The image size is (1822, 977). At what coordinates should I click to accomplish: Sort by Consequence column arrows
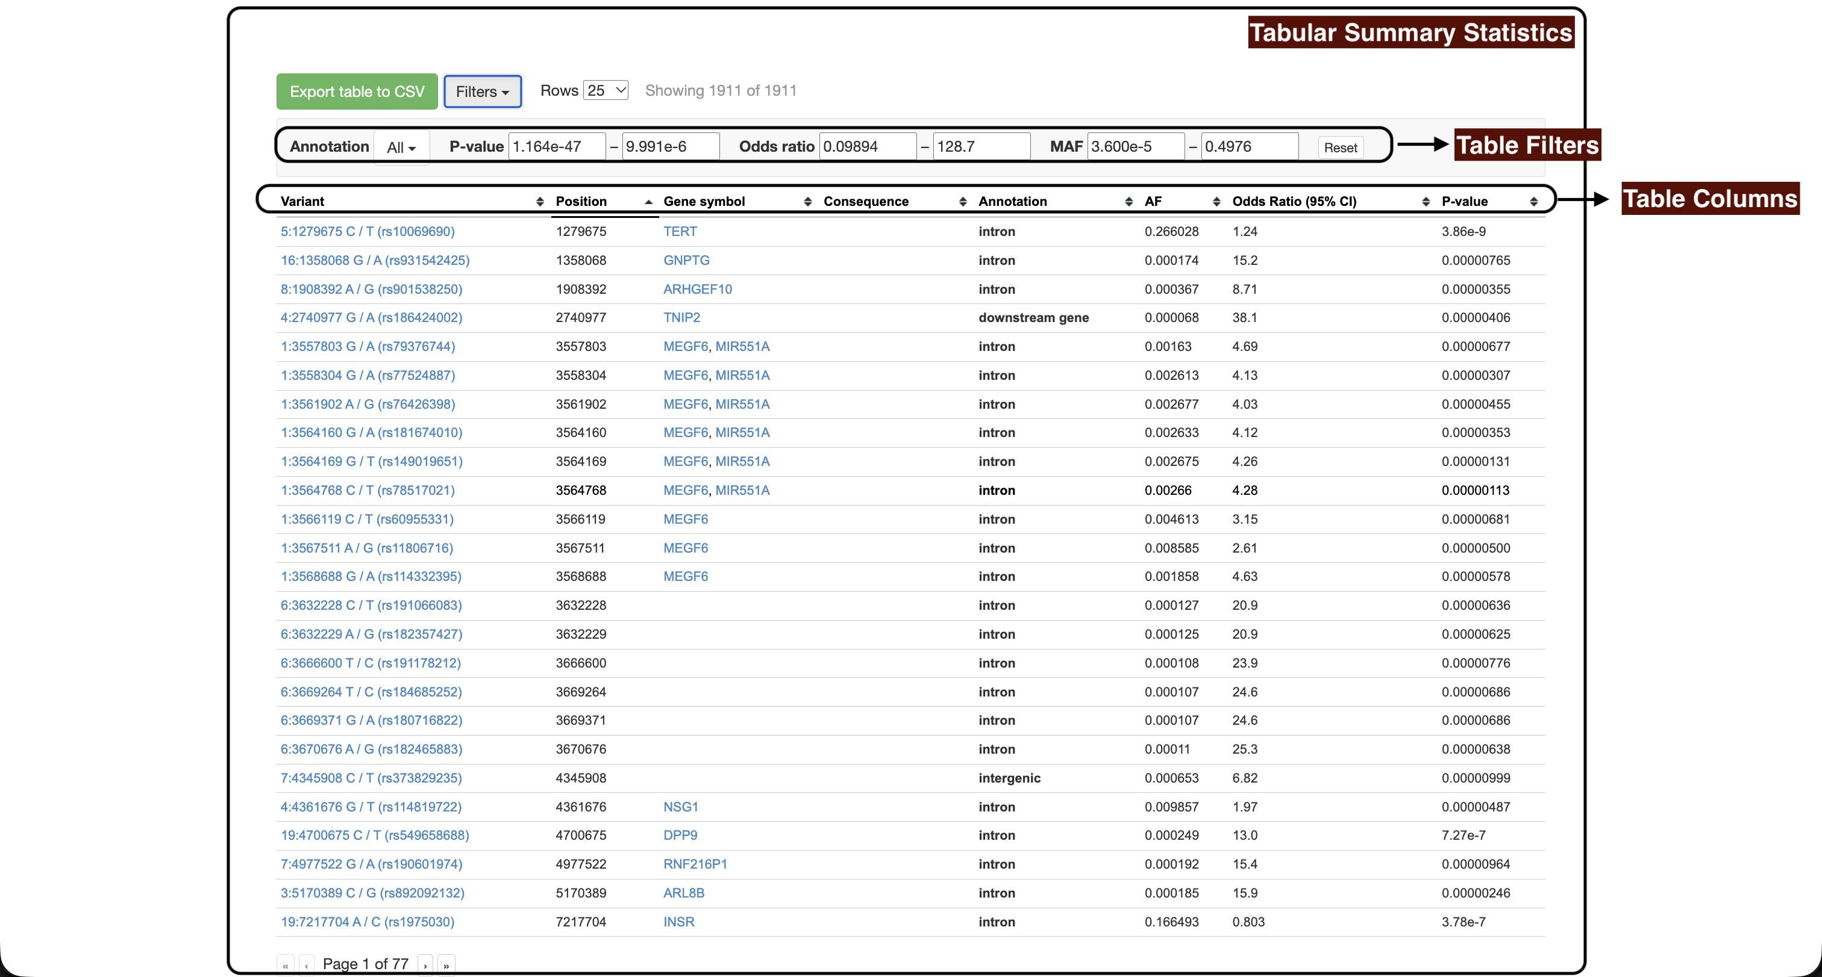[963, 201]
